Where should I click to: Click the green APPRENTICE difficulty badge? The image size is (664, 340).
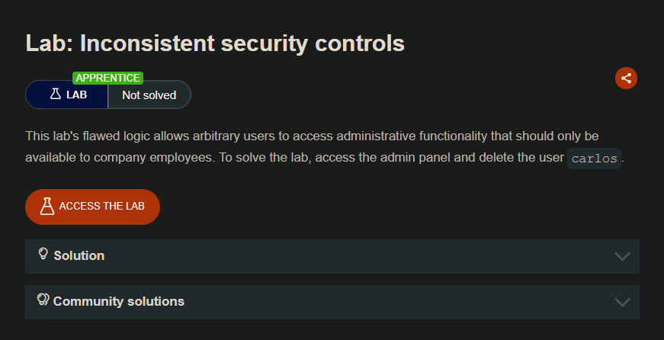click(107, 78)
